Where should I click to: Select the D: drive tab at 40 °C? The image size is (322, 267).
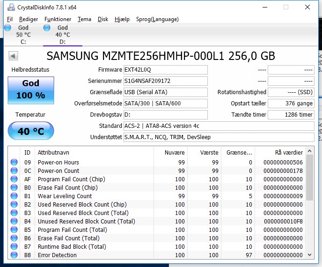tap(63, 35)
